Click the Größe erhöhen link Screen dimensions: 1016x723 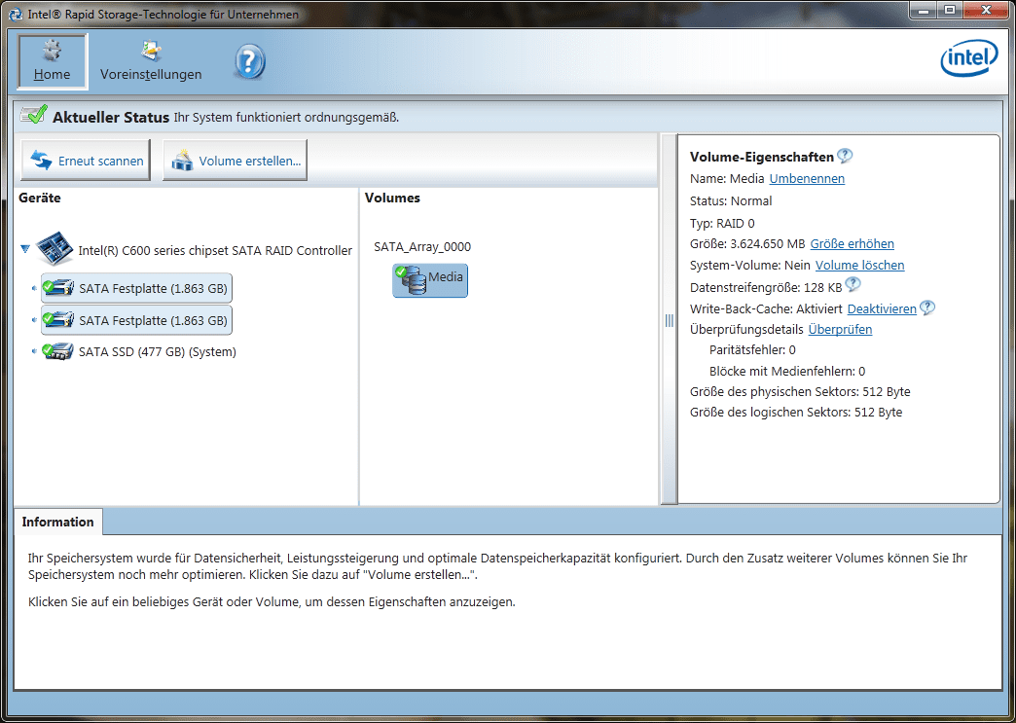[x=853, y=244]
